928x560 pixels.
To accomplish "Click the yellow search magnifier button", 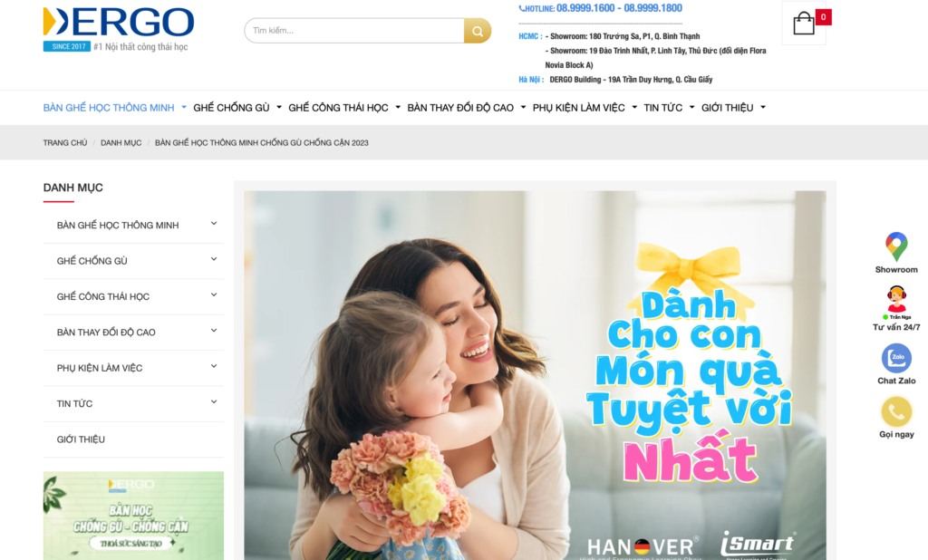I will click(x=478, y=31).
